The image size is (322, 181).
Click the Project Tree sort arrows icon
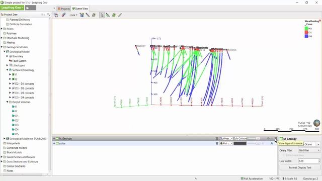(43, 15)
